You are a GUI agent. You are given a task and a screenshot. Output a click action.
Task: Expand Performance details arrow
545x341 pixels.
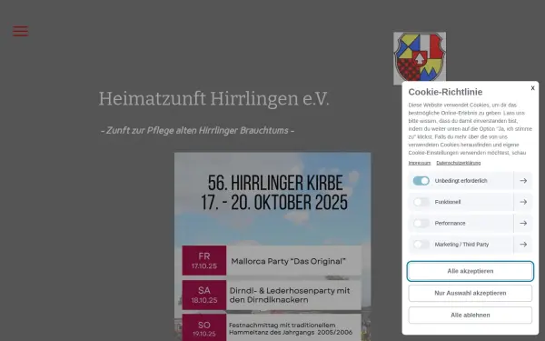click(523, 224)
